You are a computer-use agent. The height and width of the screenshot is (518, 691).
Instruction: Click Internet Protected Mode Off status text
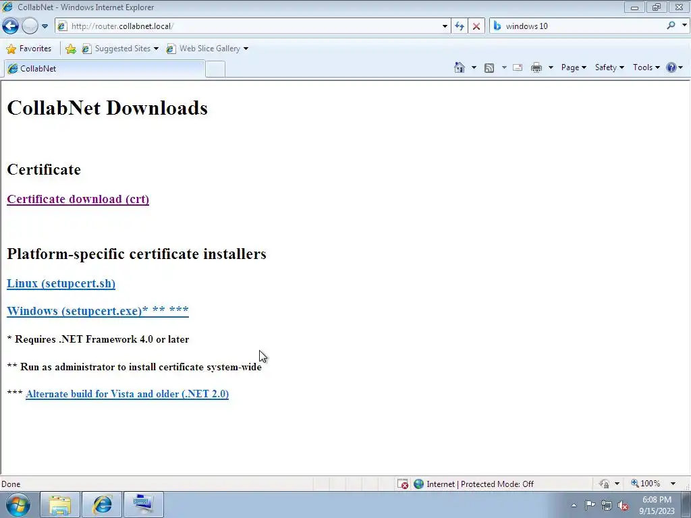point(480,484)
